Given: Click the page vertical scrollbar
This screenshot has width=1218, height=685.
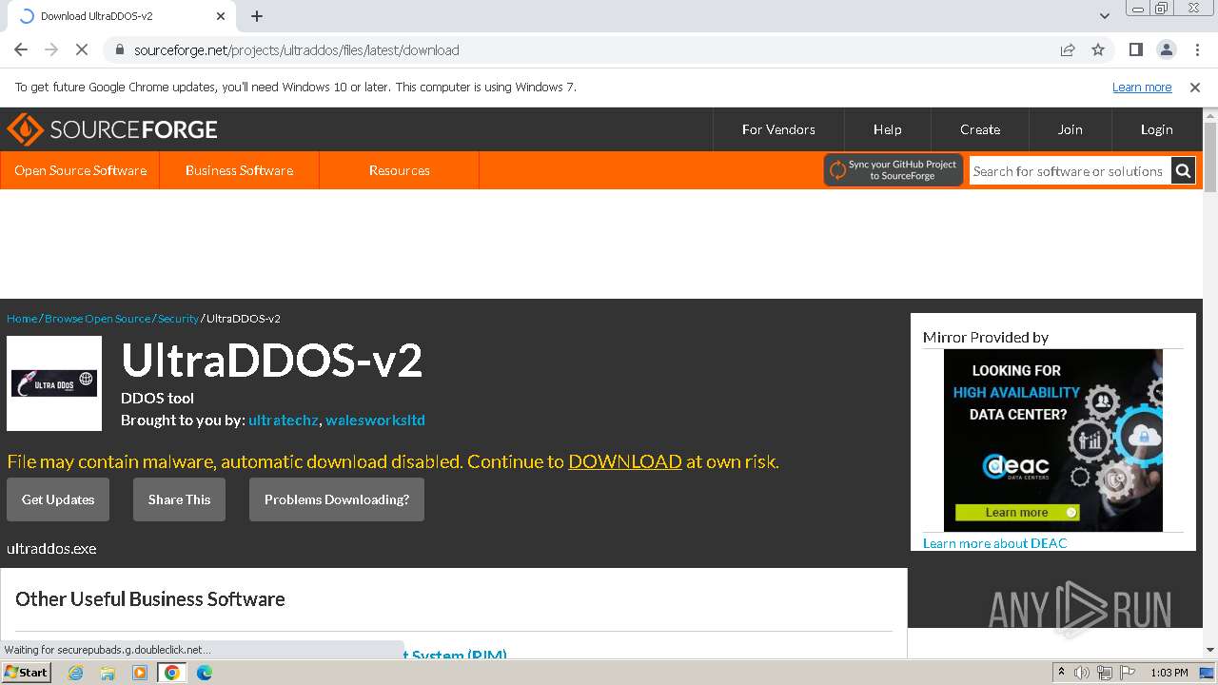Looking at the screenshot, I should (x=1210, y=157).
